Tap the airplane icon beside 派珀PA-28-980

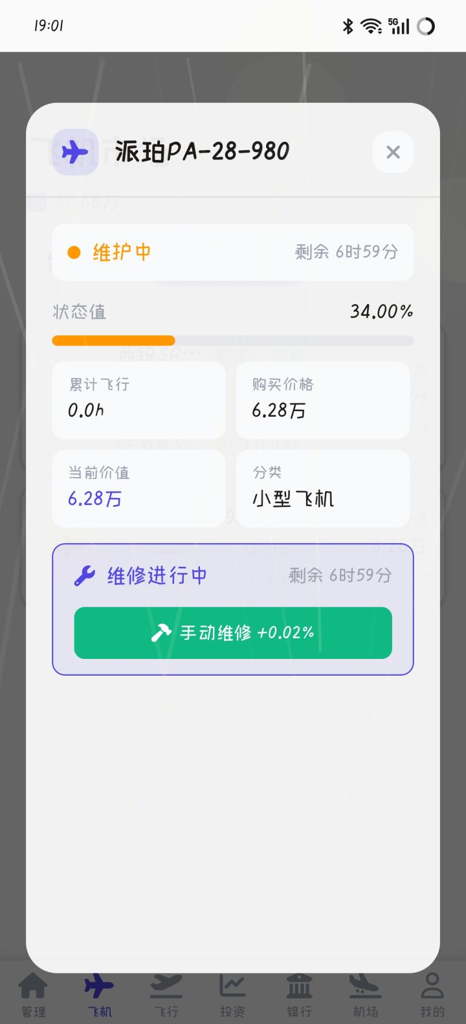pos(75,152)
